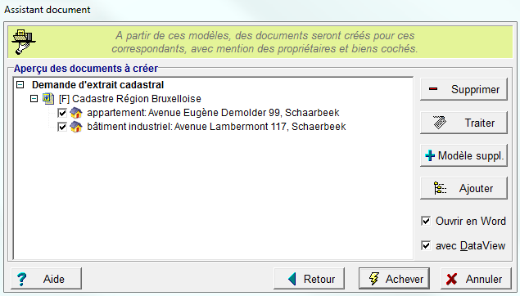The height and width of the screenshot is (296, 520).
Task: Cancel the wizard with Annuler
Action: pos(477,279)
